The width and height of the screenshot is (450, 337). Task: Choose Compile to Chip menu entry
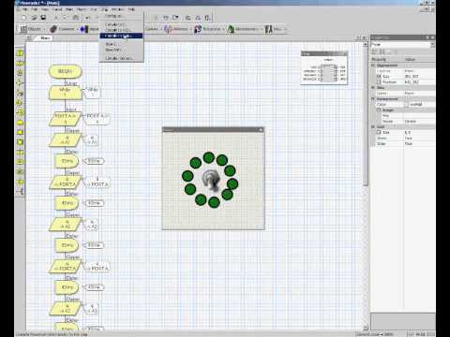click(x=121, y=36)
